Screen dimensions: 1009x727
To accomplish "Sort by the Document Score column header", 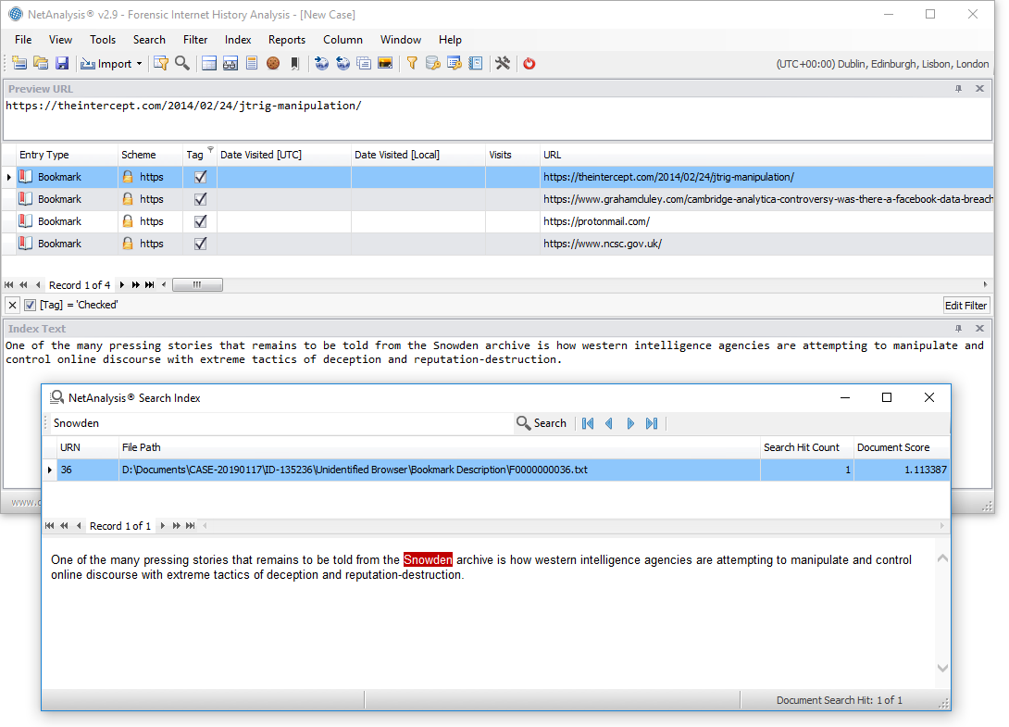I will click(x=901, y=447).
